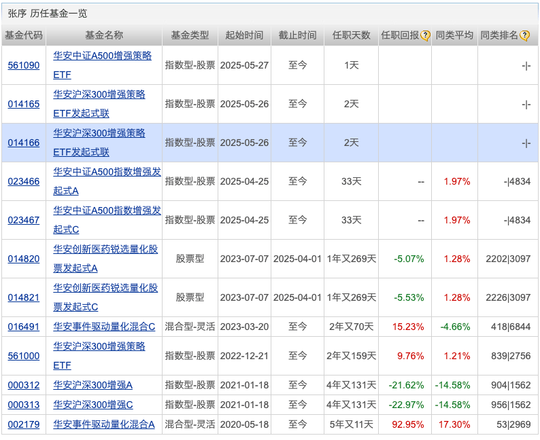Click start date 2023-03-20
540x440 pixels.
(x=245, y=327)
